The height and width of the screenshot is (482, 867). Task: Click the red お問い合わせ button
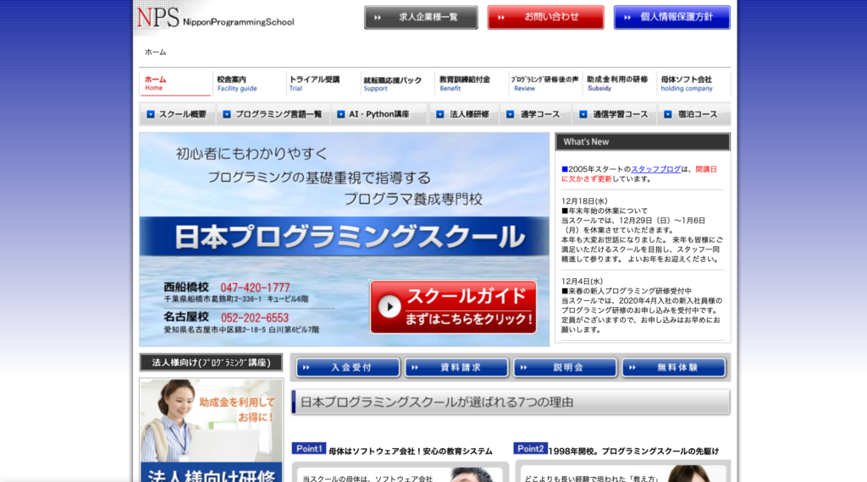(x=545, y=17)
